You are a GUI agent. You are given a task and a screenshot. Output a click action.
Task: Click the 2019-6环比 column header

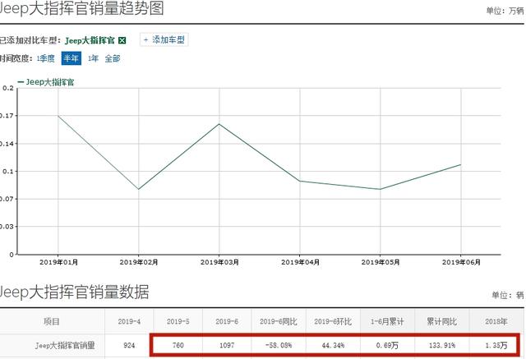[x=333, y=322]
